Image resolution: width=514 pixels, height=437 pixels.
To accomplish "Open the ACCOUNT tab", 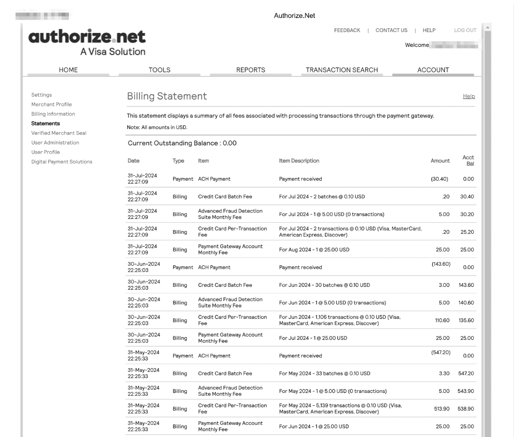I will point(433,70).
